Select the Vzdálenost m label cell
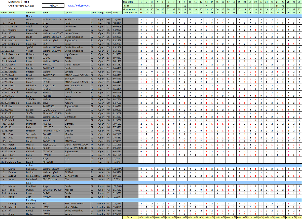302x219 pixels. pos(130,12)
